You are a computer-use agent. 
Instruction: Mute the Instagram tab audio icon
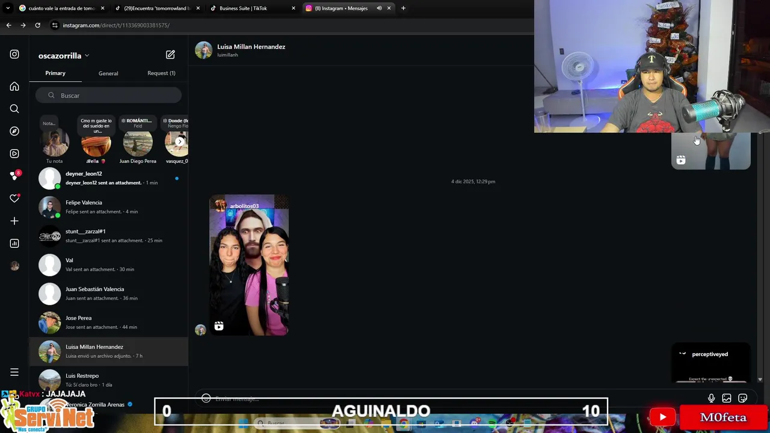(379, 8)
